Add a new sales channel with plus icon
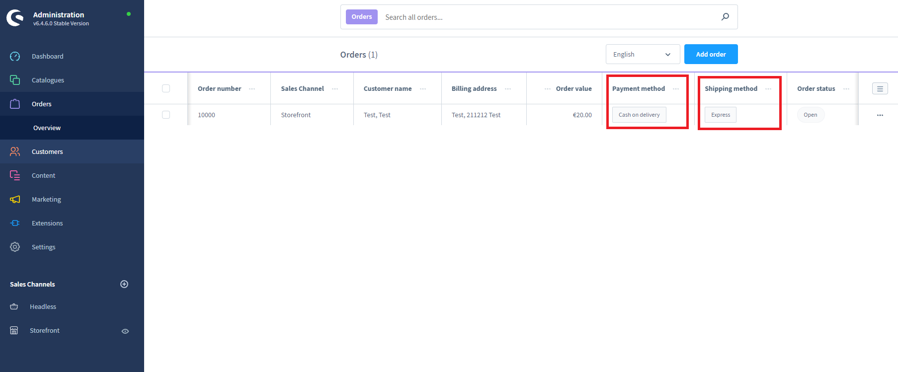Image resolution: width=898 pixels, height=372 pixels. click(124, 284)
